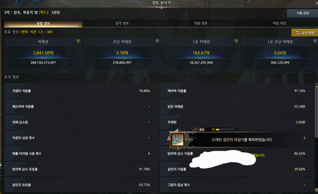Click the MVP badge icon at top left
Image resolution: width=318 pixels, height=194 pixels.
click(16, 3)
